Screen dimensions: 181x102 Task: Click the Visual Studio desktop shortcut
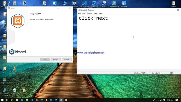[x=84, y=4]
